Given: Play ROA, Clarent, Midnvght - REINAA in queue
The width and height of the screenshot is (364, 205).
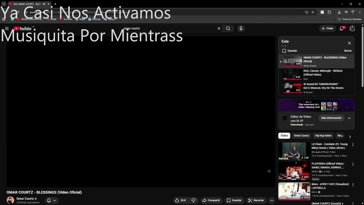Looking at the screenshot, I should [x=317, y=75].
